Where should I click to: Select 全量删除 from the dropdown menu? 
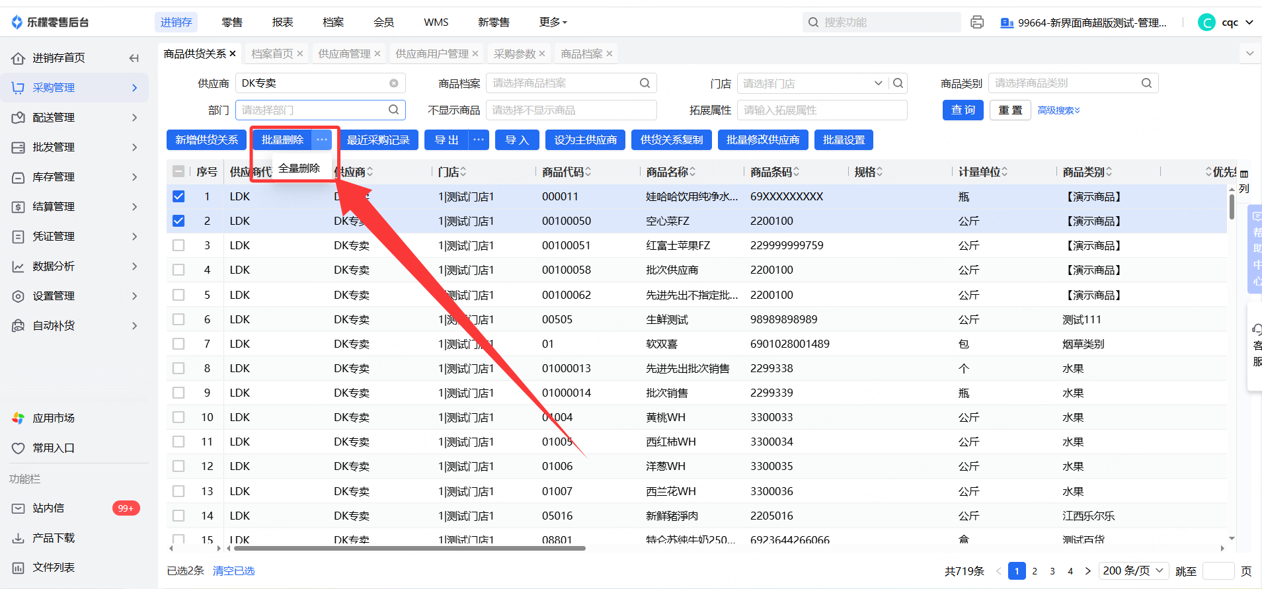(x=299, y=169)
